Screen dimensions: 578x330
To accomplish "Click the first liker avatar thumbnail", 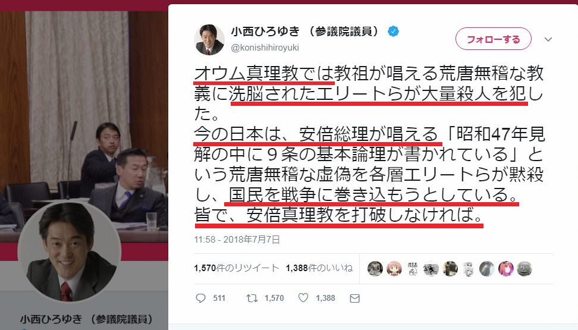I will (x=375, y=269).
